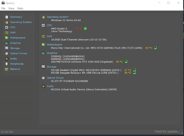
Task: Click the Storage drive icon in sidebar
Action: [x=7, y=48]
